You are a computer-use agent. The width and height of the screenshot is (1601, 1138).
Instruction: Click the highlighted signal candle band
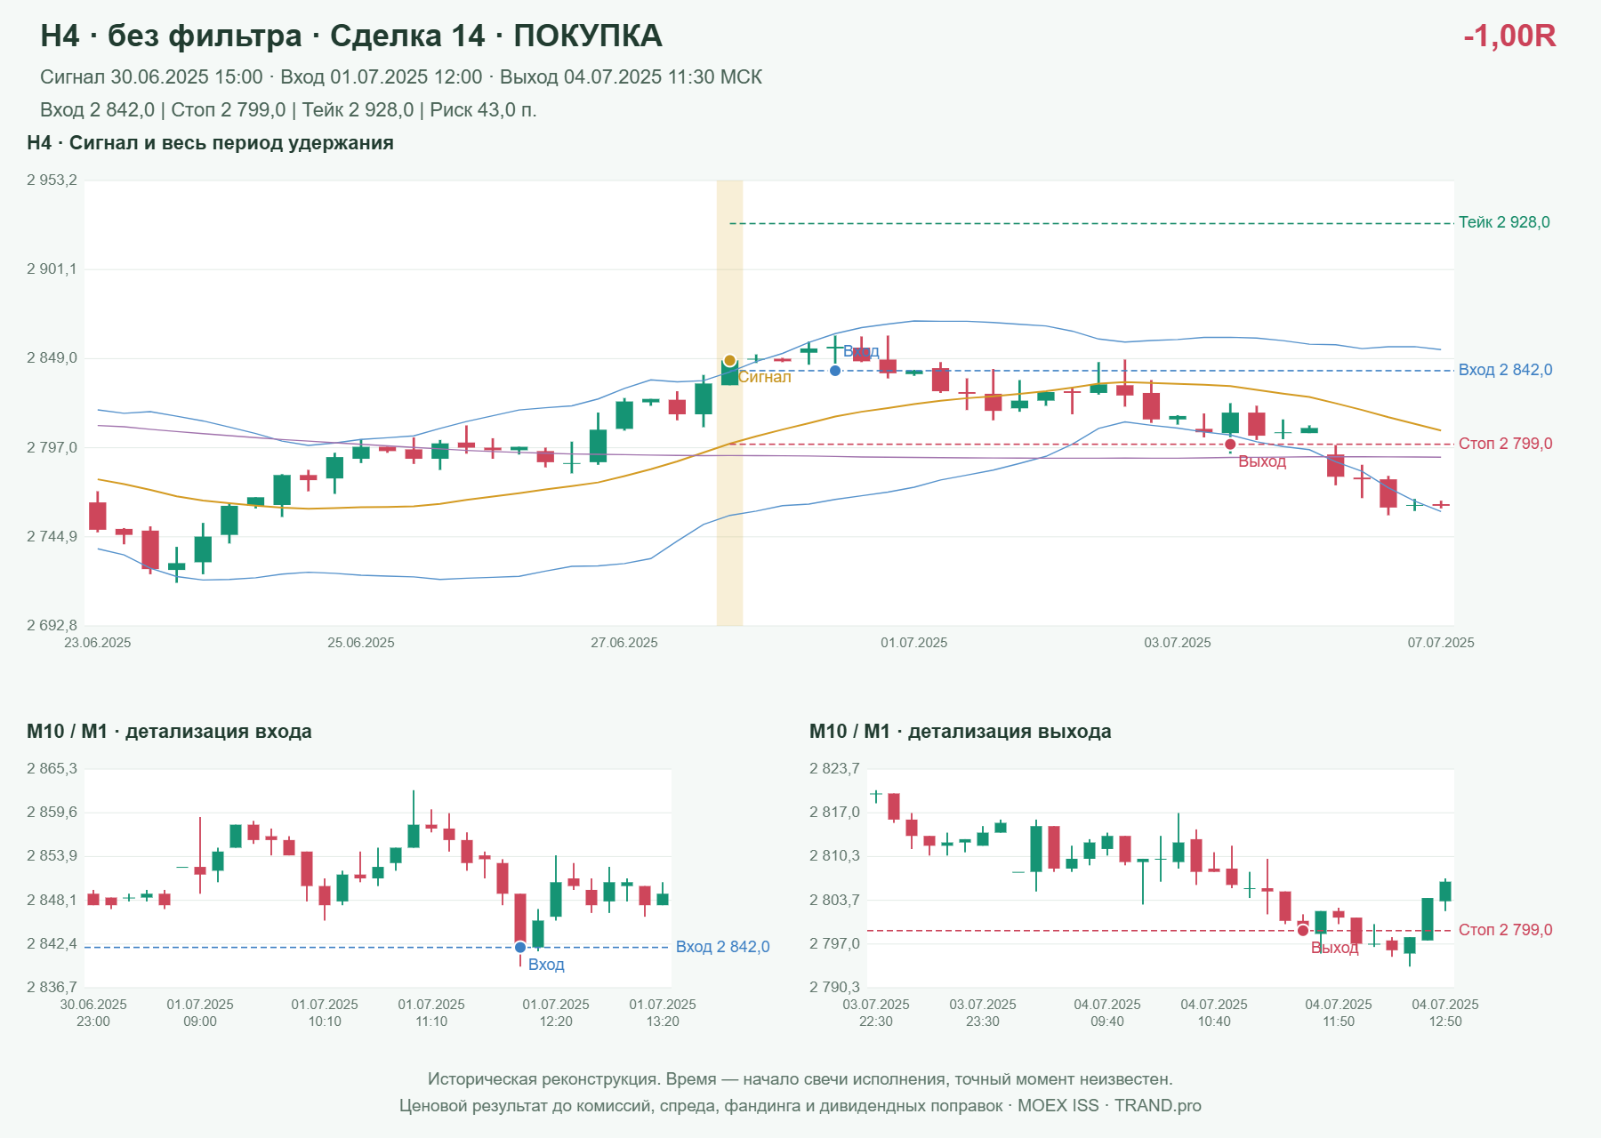729,403
